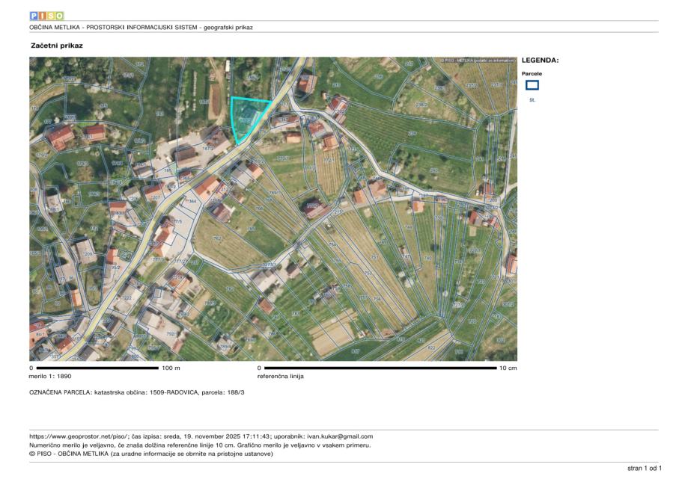
Task: Click the LEGENDA heading
Action: click(540, 61)
